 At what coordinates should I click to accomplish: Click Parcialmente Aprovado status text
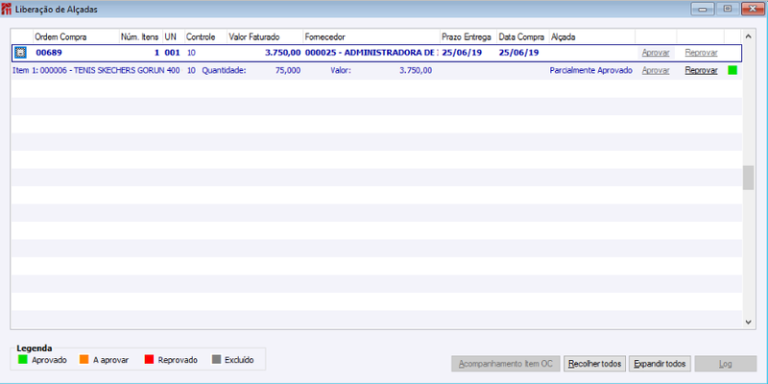pyautogui.click(x=591, y=70)
